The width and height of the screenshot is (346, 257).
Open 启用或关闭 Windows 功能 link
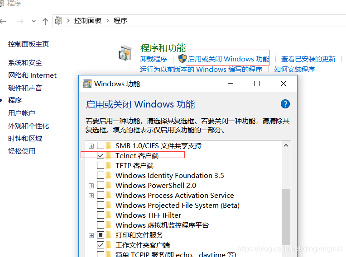click(x=229, y=59)
